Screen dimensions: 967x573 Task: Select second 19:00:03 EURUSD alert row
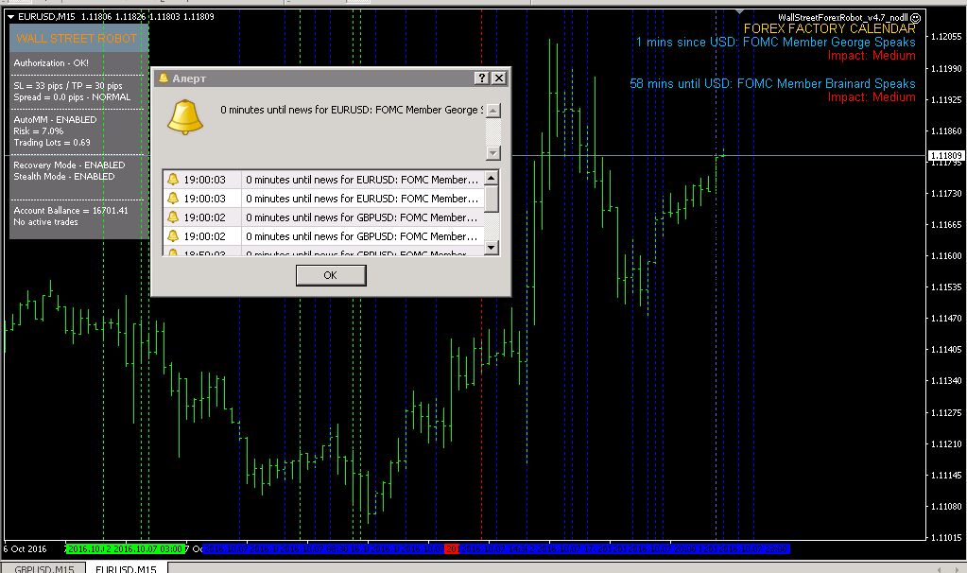point(324,199)
